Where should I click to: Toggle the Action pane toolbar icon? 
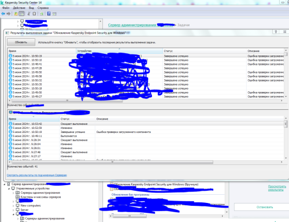54,14
